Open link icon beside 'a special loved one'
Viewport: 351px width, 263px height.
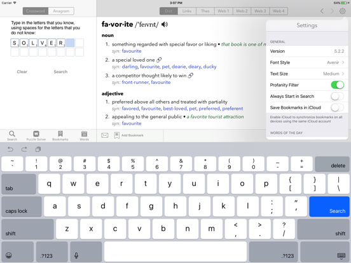159,60
